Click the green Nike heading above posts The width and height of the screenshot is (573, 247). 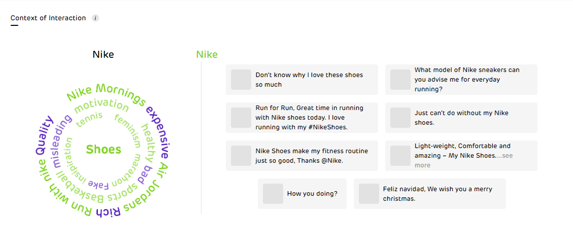click(x=207, y=55)
